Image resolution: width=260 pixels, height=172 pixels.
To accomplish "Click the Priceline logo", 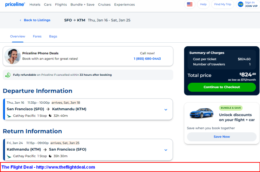I will (x=15, y=5).
